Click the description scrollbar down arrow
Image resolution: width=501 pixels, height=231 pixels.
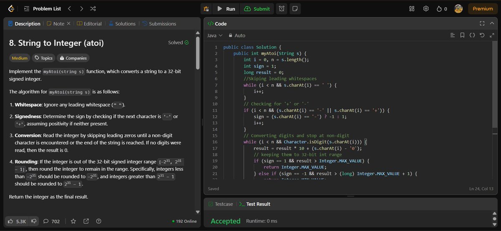point(198,212)
